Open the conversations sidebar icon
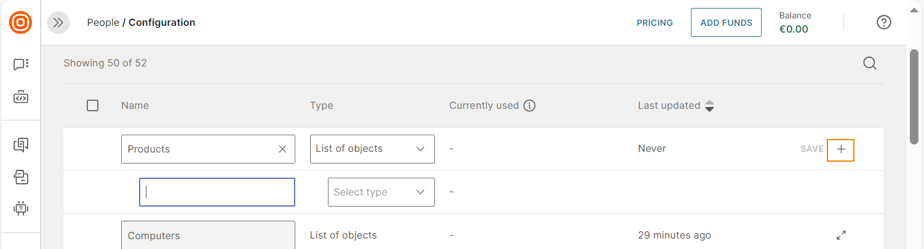The image size is (924, 249). pyautogui.click(x=21, y=145)
